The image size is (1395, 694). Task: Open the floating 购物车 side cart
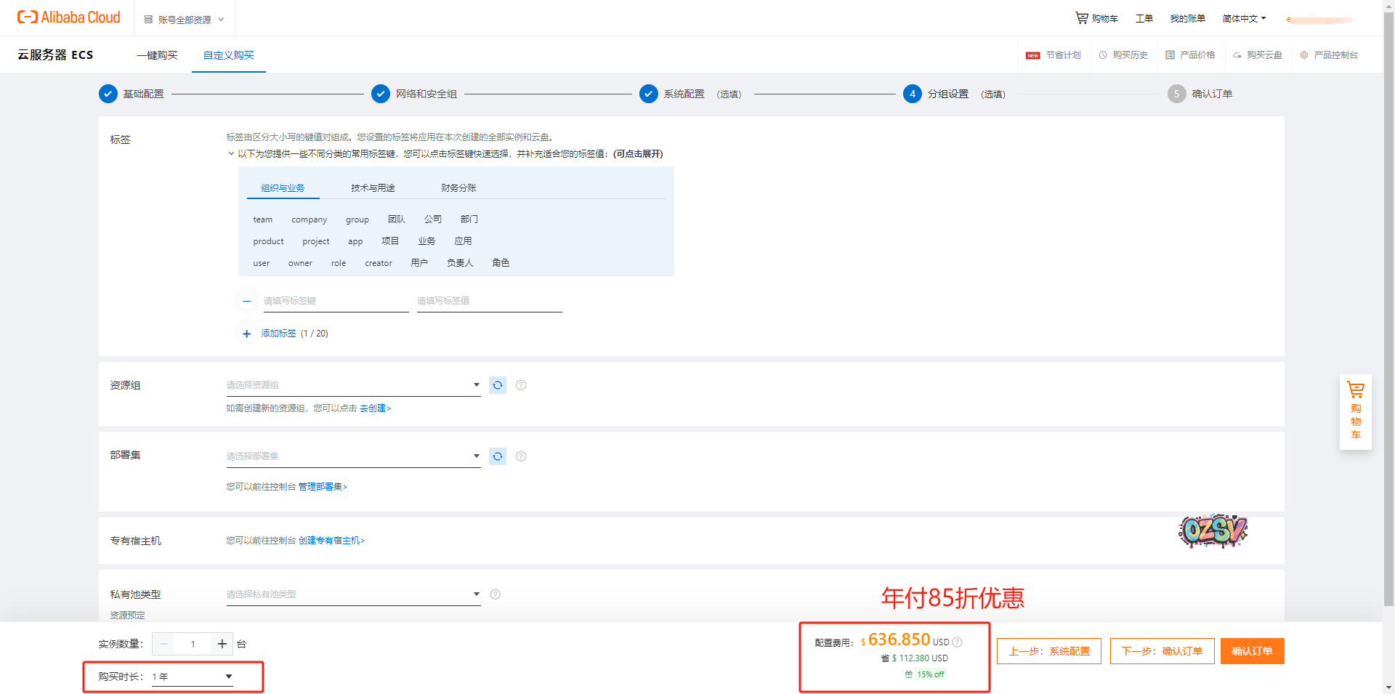[x=1355, y=411]
